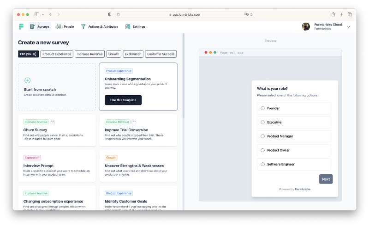Filter templates by Product Experience

point(57,54)
